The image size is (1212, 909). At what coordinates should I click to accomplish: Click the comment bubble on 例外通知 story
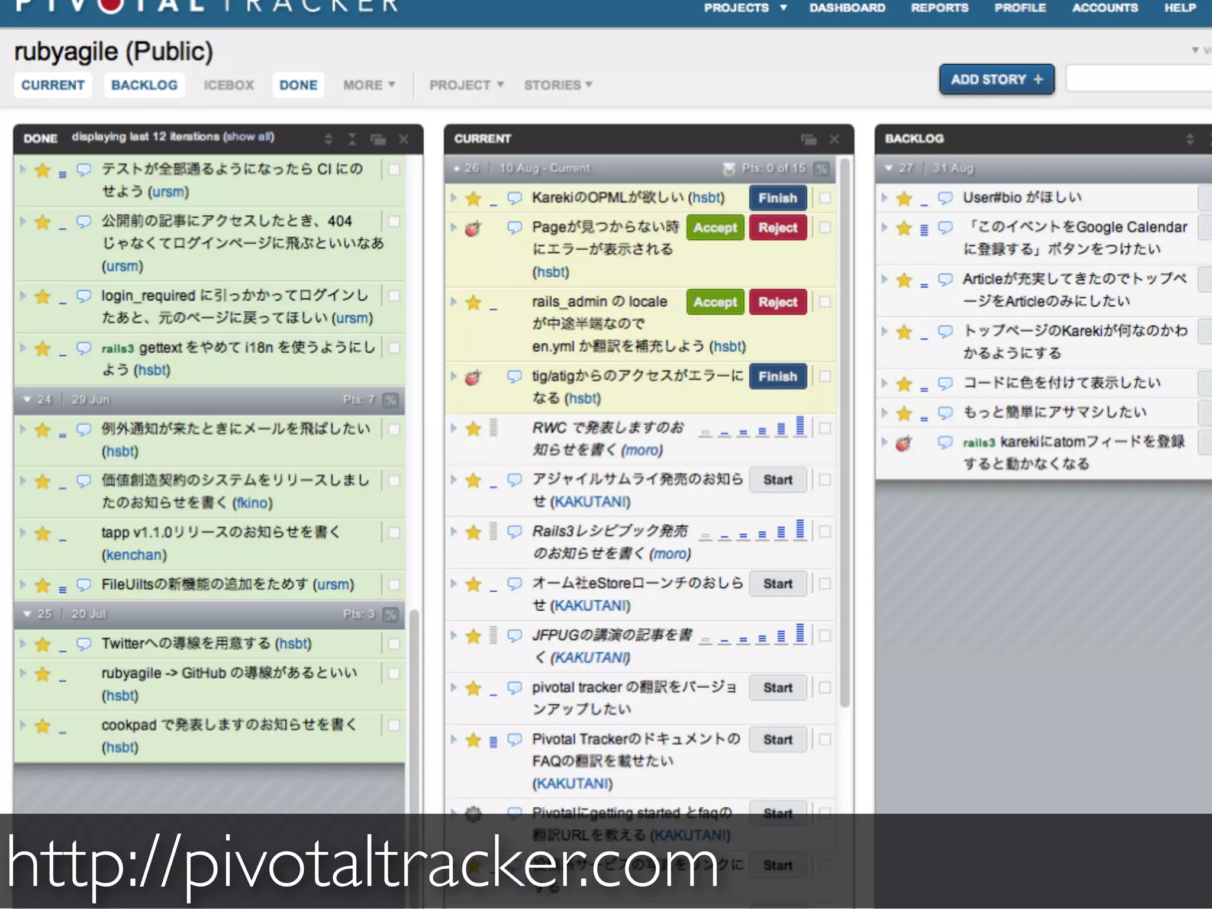point(84,429)
